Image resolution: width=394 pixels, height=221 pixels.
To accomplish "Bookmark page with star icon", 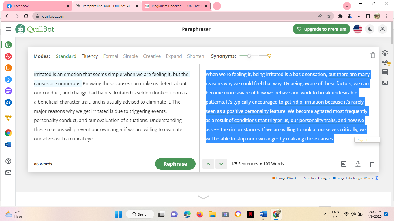I will pyautogui.click(x=329, y=16).
